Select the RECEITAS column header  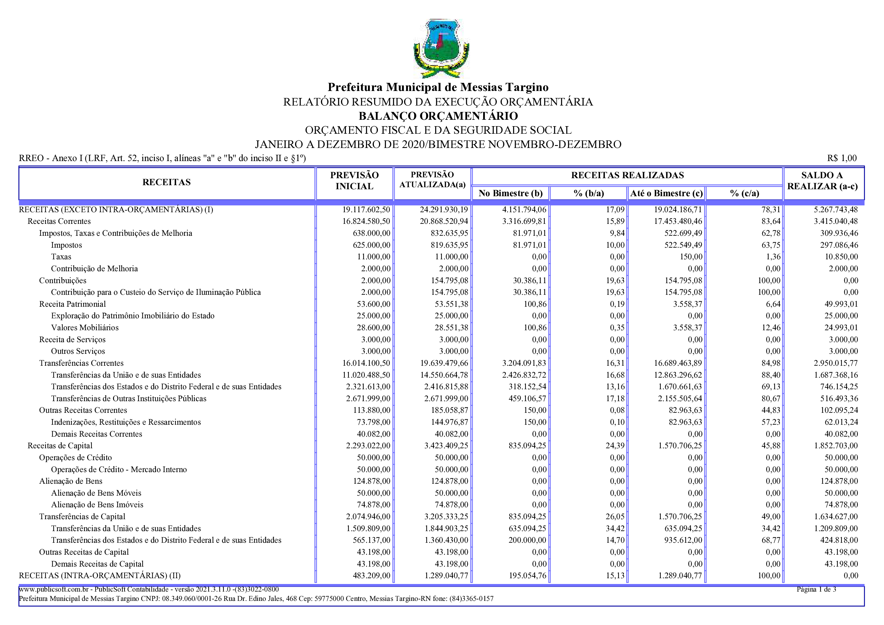click(x=166, y=182)
